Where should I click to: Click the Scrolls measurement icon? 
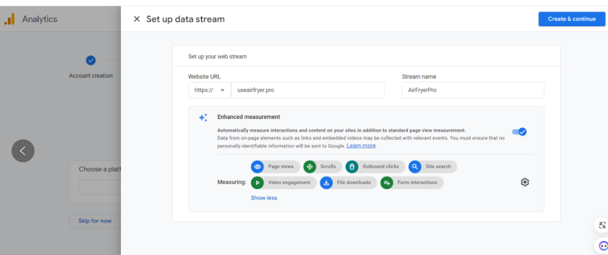pos(310,167)
